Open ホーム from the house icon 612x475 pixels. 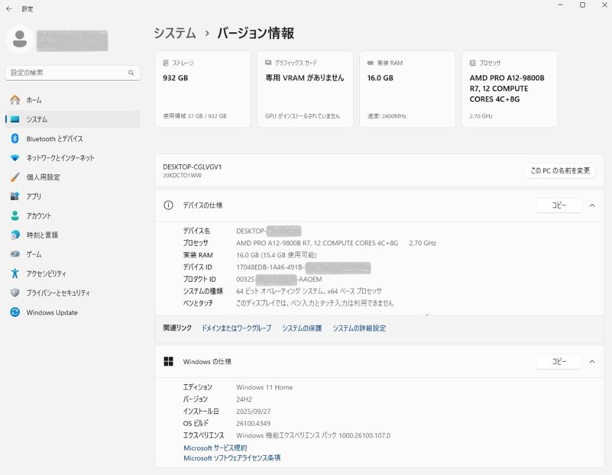(15, 100)
